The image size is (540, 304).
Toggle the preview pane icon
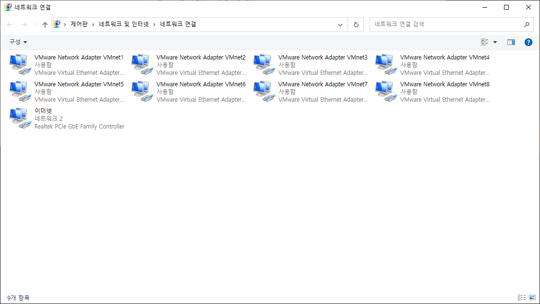[511, 42]
